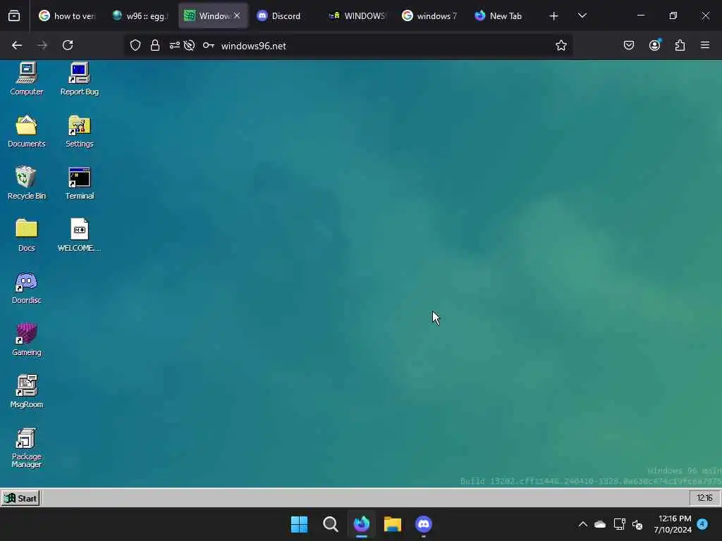722x541 pixels.
Task: Open the Firefox View icon
Action: pyautogui.click(x=14, y=16)
